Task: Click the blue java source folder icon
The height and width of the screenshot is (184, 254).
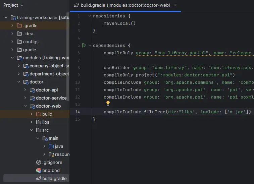Action: (51, 146)
